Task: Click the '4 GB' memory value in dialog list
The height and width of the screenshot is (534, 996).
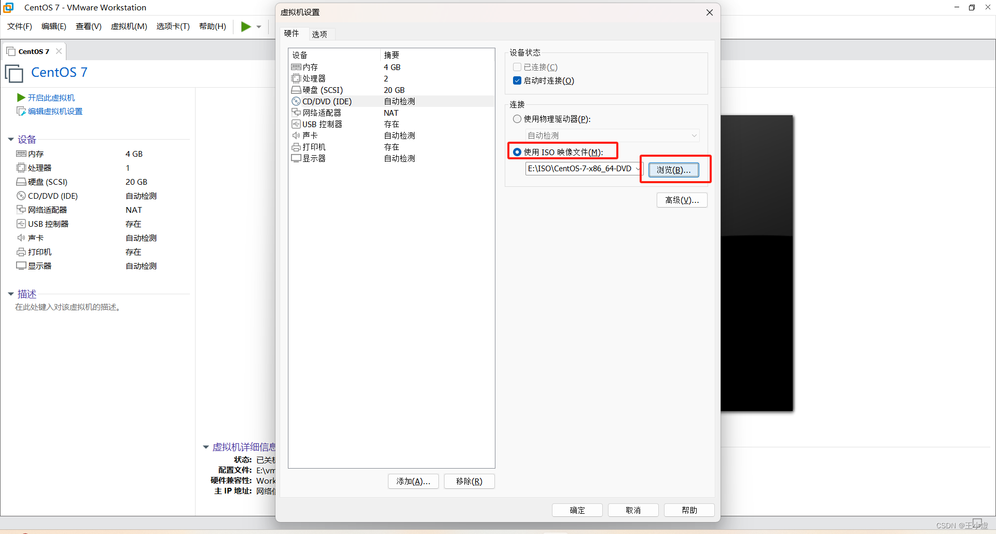Action: [392, 67]
